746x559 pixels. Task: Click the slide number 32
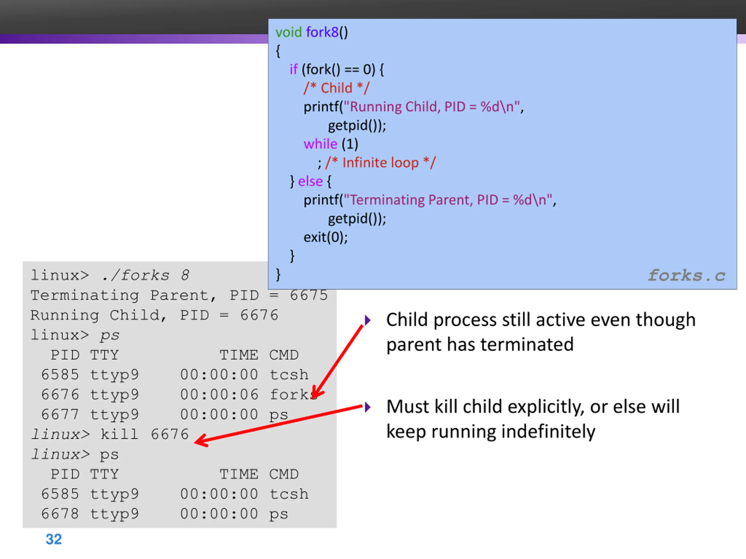pyautogui.click(x=54, y=539)
